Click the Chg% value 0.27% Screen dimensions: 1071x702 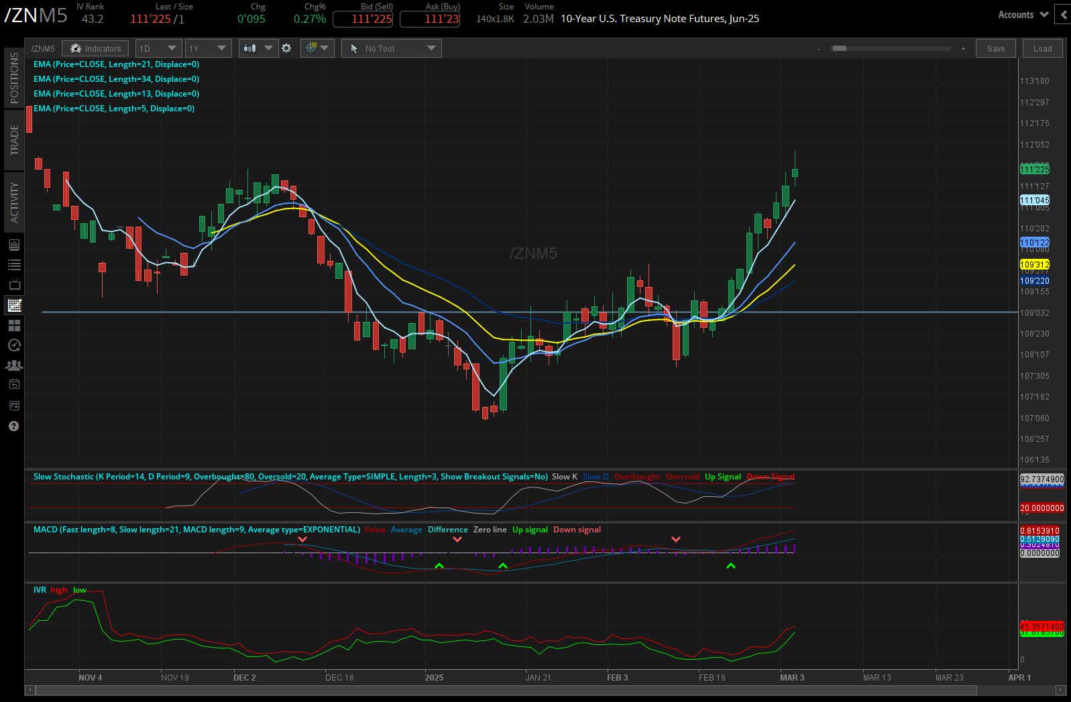point(310,19)
